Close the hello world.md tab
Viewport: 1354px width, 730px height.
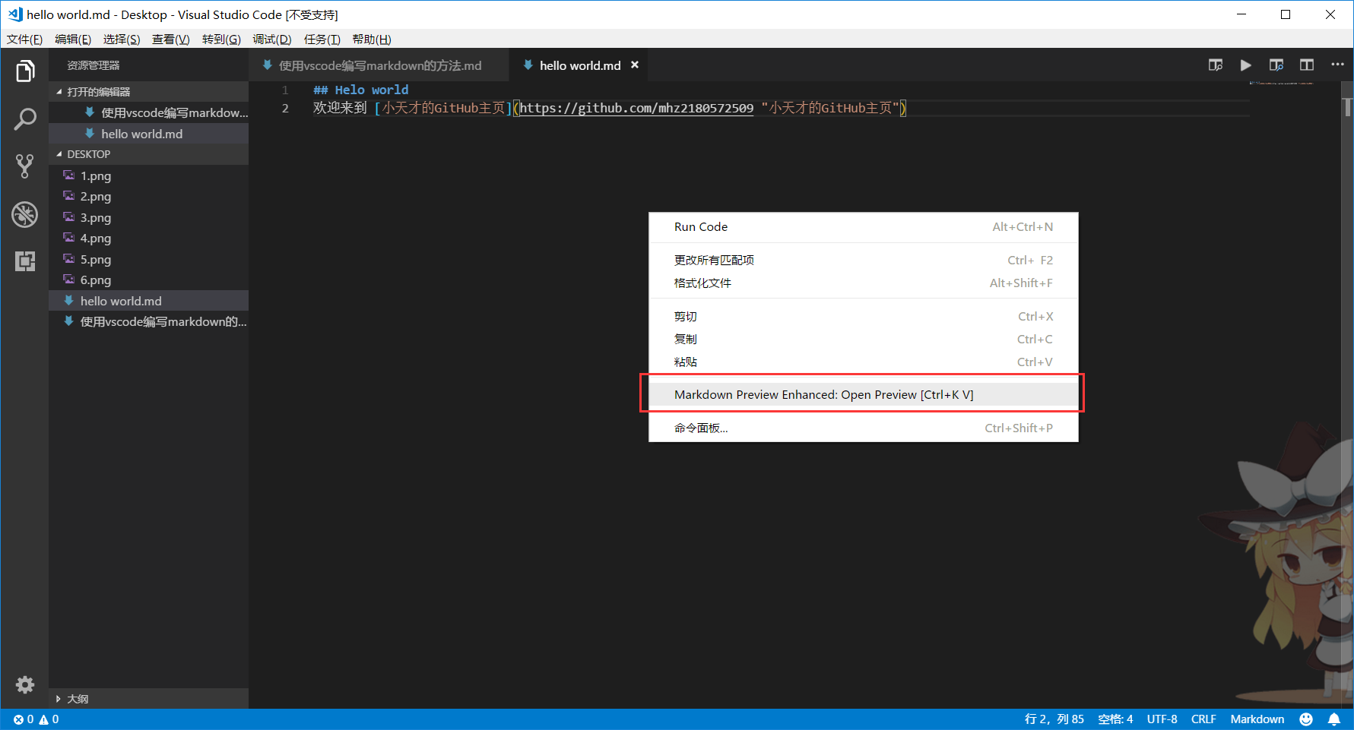(x=635, y=65)
